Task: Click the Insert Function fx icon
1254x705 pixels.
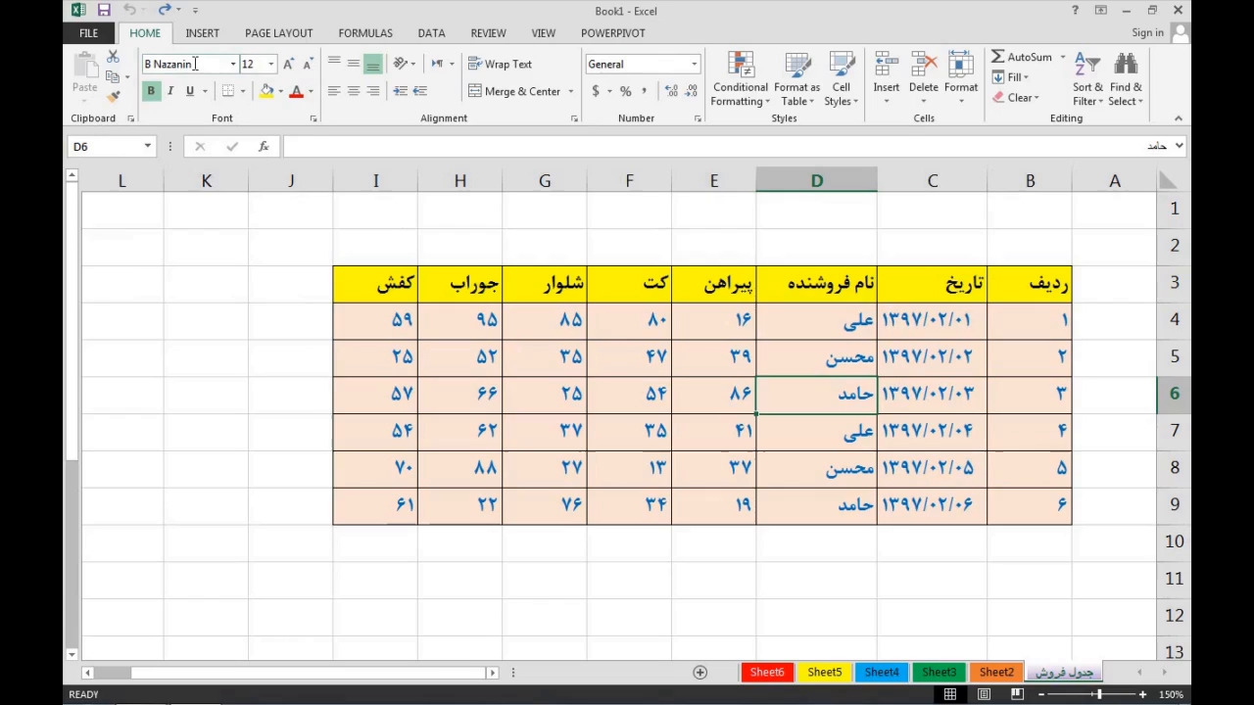Action: (x=264, y=146)
